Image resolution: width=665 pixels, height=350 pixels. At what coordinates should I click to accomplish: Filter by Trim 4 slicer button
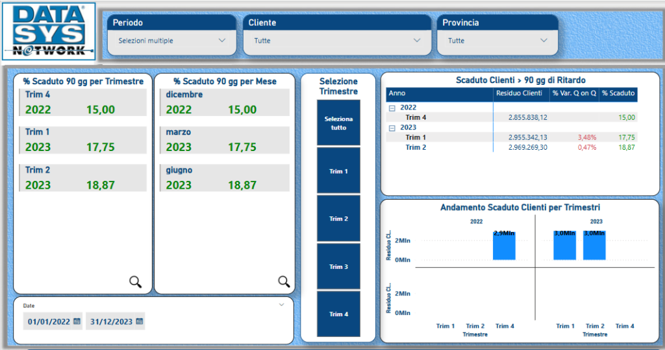coord(338,314)
